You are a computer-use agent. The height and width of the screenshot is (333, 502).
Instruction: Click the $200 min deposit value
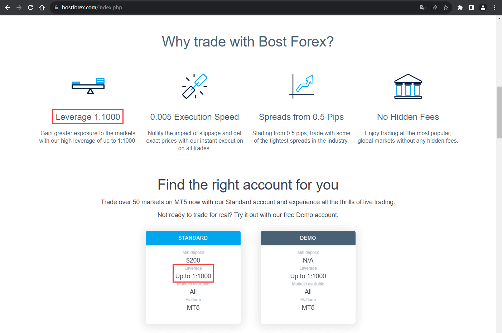[x=193, y=260]
